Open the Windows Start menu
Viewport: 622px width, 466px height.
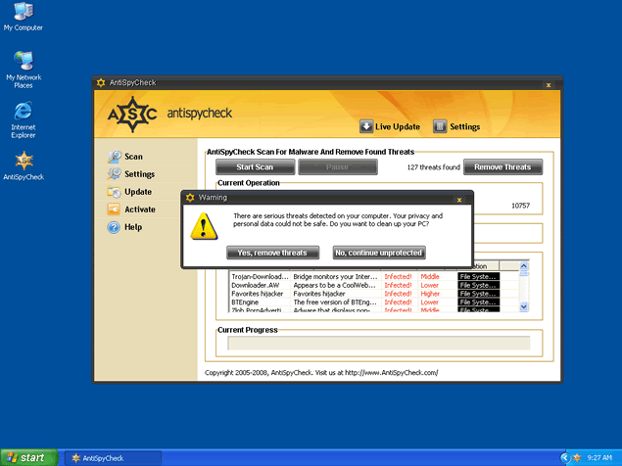[x=26, y=457]
